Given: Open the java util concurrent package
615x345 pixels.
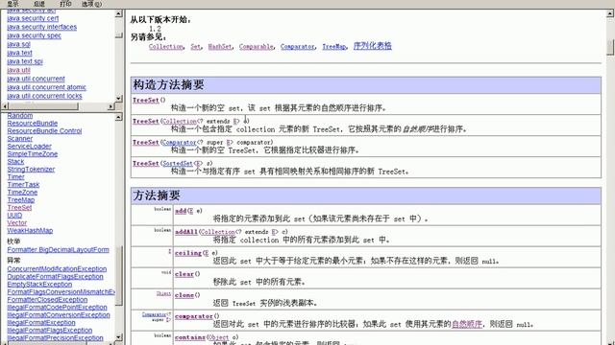Looking at the screenshot, I should 37,79.
